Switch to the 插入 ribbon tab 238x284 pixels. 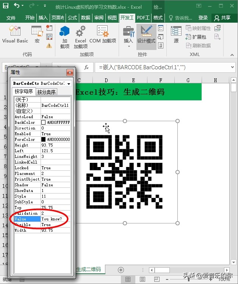click(x=43, y=18)
